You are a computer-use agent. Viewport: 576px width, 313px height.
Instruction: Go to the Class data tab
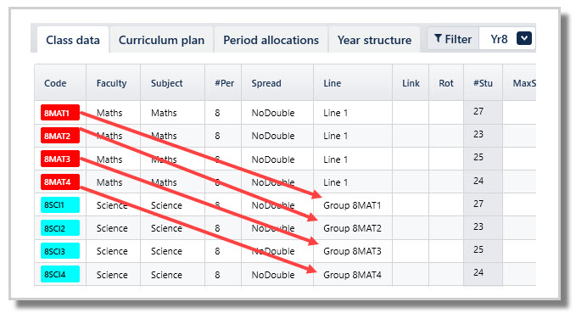coord(73,40)
